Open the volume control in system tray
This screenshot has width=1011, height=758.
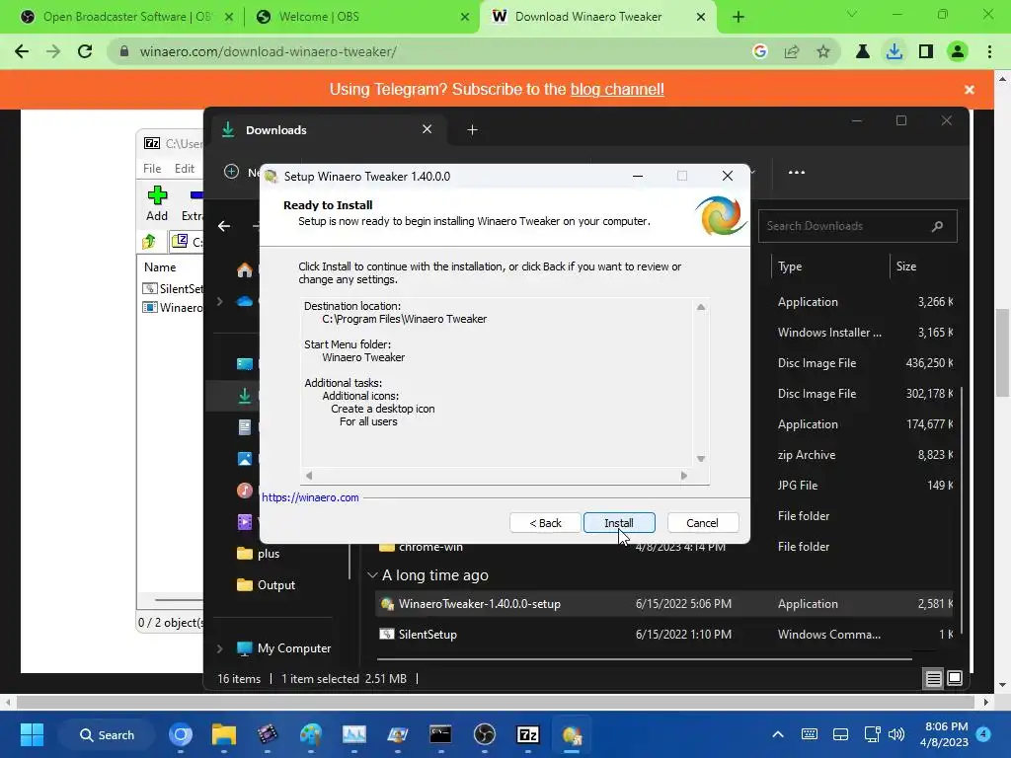tap(896, 734)
